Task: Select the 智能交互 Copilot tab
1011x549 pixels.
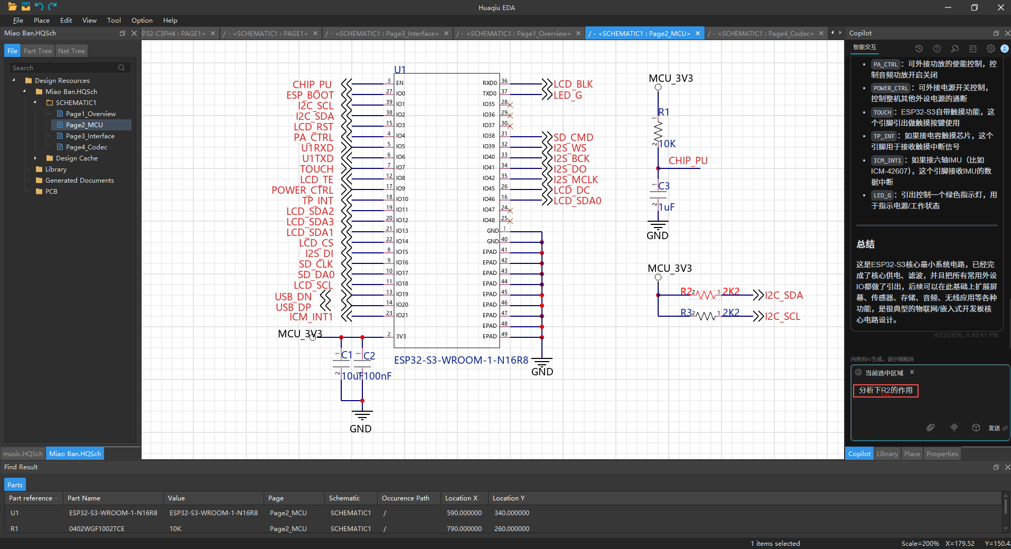Action: [865, 47]
